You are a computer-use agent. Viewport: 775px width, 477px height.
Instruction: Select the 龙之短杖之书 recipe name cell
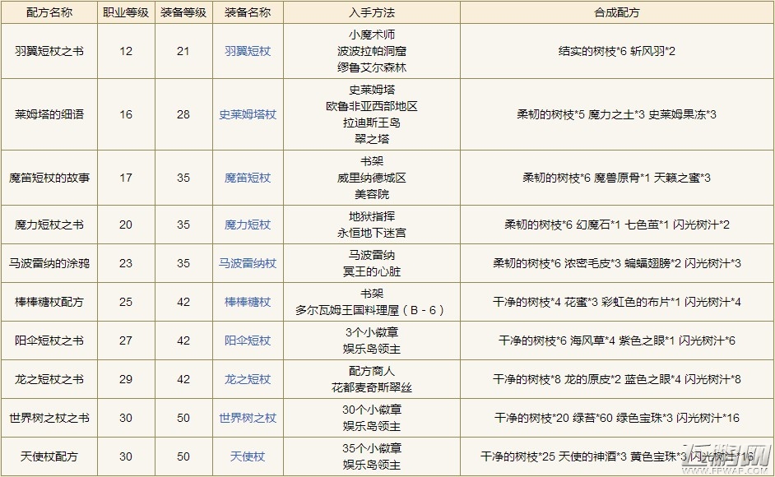pyautogui.click(x=49, y=379)
